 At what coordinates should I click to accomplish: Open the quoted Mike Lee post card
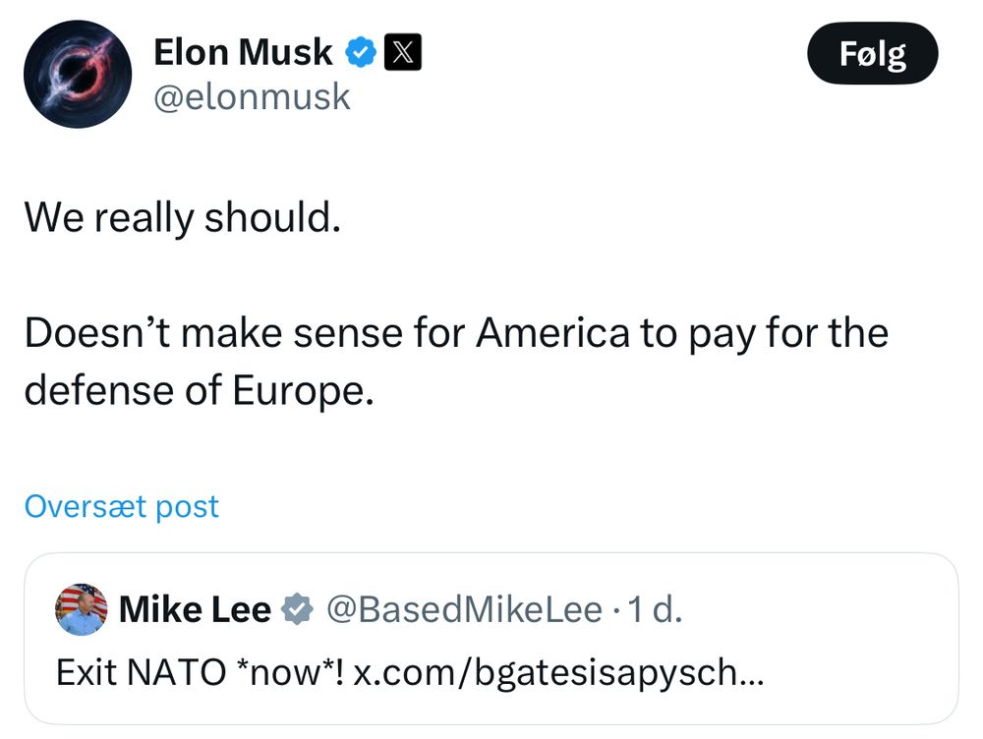point(491,639)
